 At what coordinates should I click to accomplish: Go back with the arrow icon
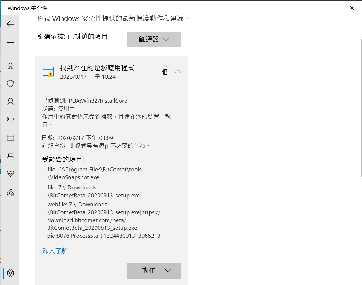pos(10,24)
